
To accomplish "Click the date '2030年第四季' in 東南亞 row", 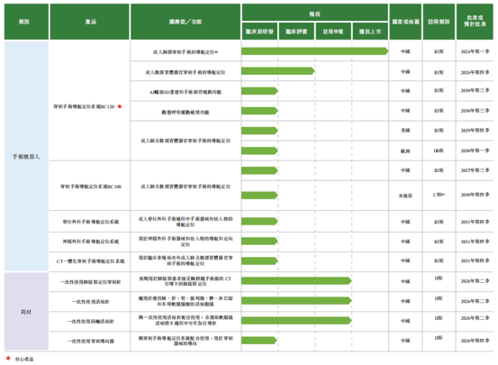I will (475, 195).
